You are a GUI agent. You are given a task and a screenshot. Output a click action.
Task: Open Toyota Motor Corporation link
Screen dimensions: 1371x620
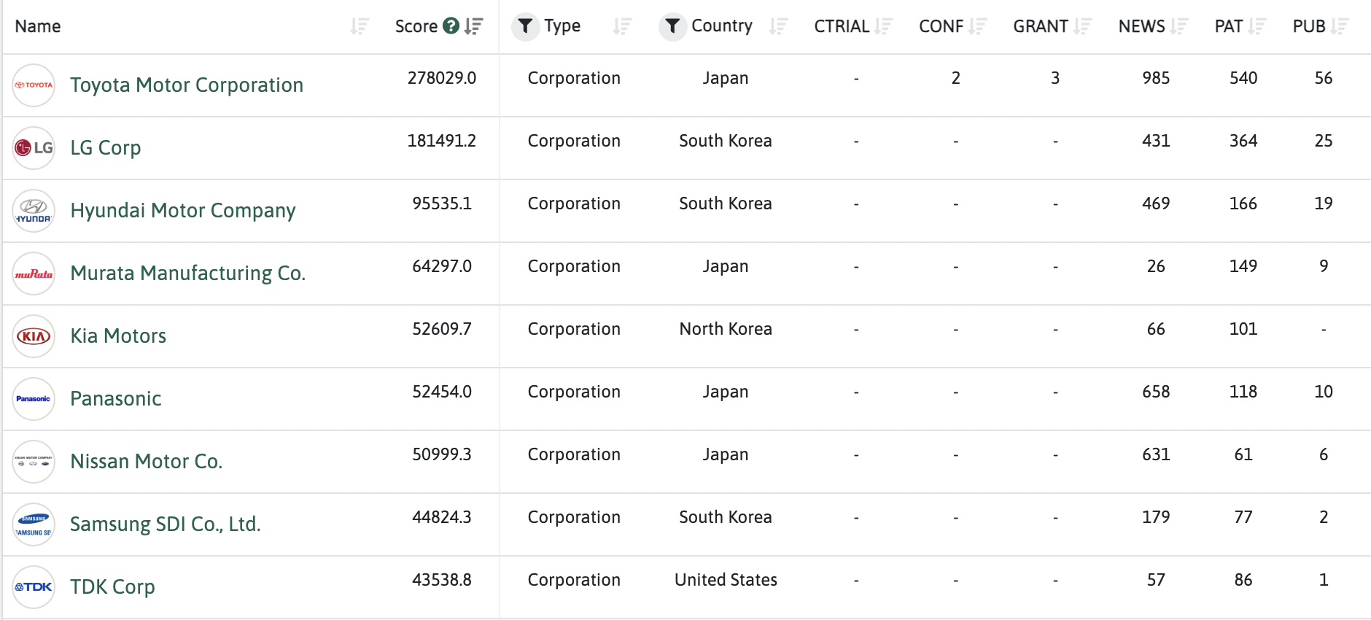[187, 85]
